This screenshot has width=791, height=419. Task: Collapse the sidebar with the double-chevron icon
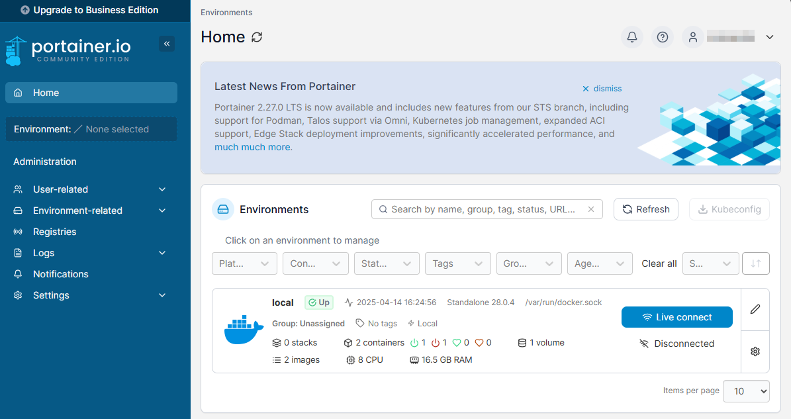point(167,44)
